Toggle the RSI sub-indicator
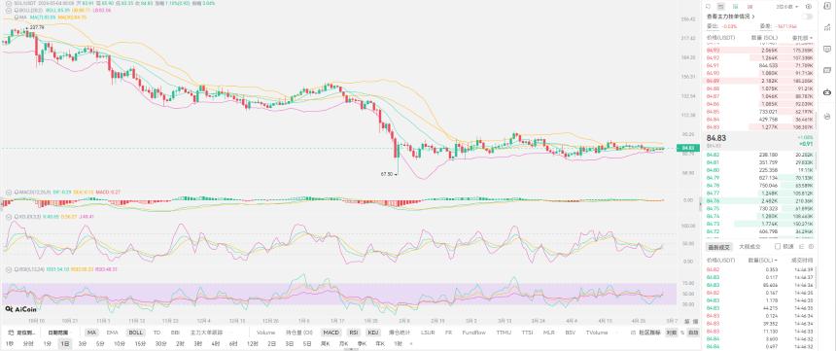The height and width of the screenshot is (351, 836). [x=354, y=333]
